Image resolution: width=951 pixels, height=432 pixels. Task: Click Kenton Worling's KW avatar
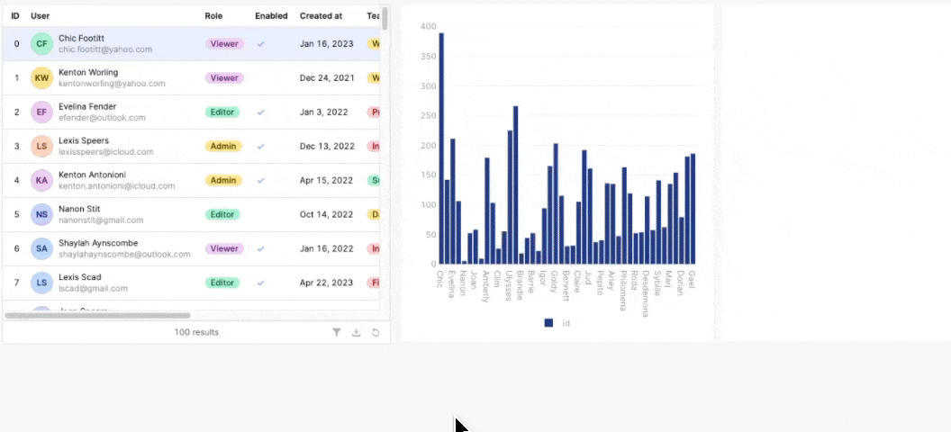click(41, 78)
